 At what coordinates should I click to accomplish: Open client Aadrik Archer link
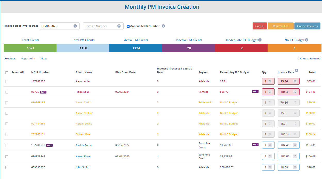coord(84,145)
